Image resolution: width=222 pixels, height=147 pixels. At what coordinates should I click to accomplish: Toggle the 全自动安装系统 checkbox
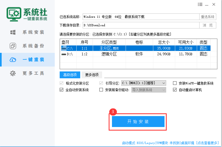[x=62, y=90]
